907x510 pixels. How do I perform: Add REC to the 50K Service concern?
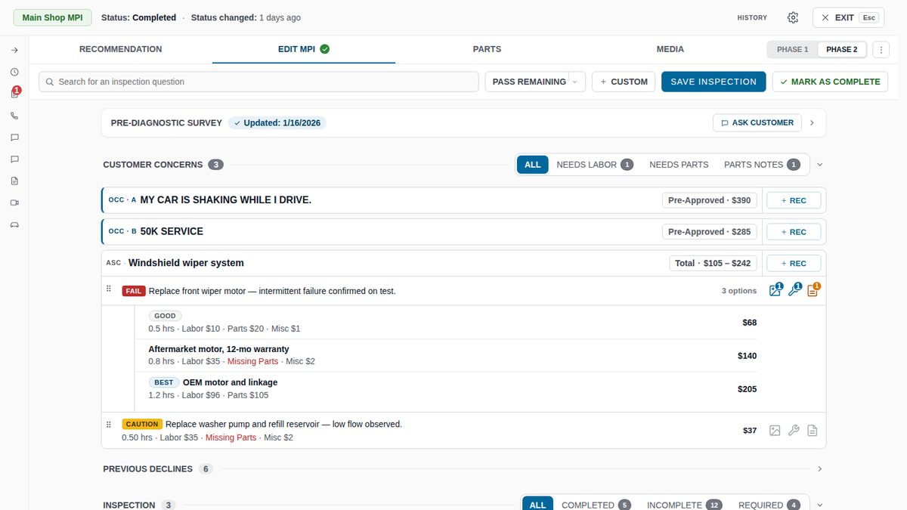(794, 232)
